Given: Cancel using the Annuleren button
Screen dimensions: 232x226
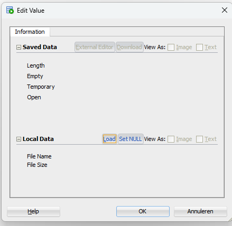Looking at the screenshot, I should [x=200, y=211].
